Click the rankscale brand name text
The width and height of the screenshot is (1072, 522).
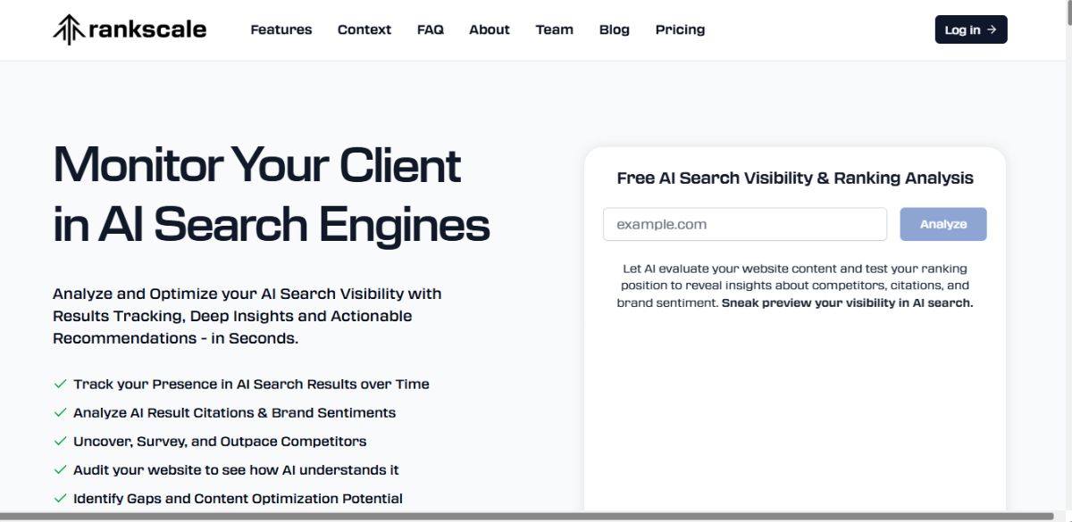pos(147,29)
